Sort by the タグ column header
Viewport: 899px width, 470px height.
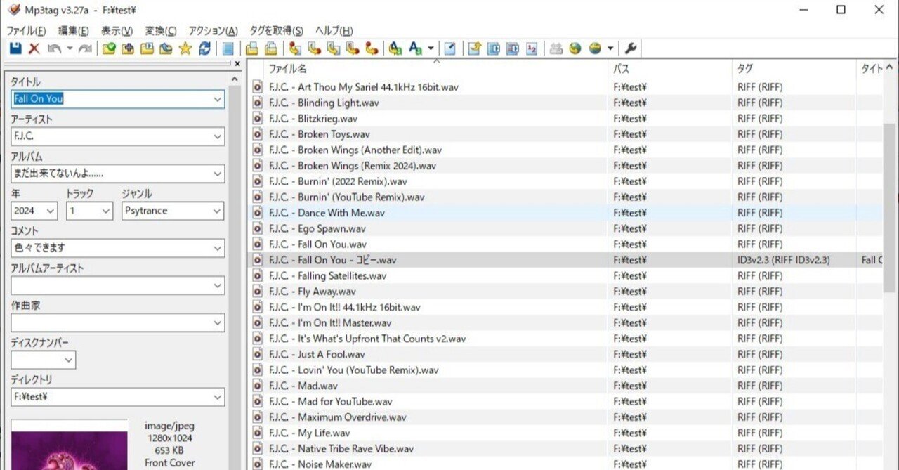pos(794,69)
